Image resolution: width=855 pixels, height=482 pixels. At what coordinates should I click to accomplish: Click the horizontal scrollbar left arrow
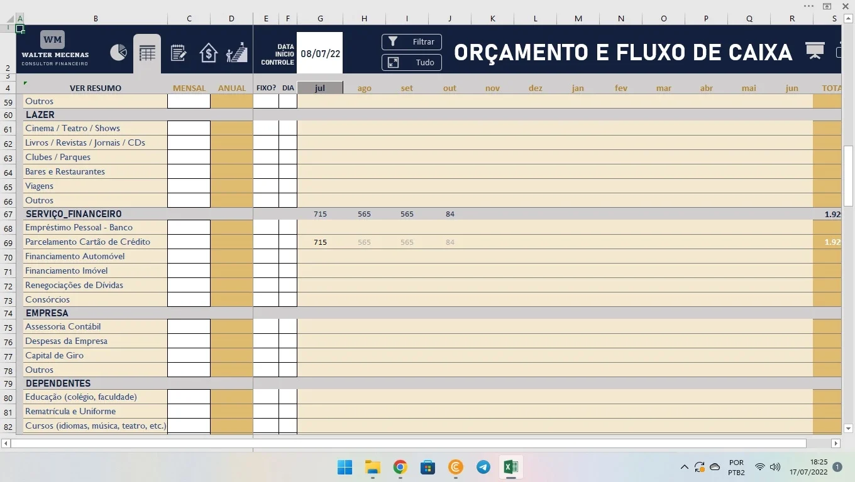tap(6, 443)
